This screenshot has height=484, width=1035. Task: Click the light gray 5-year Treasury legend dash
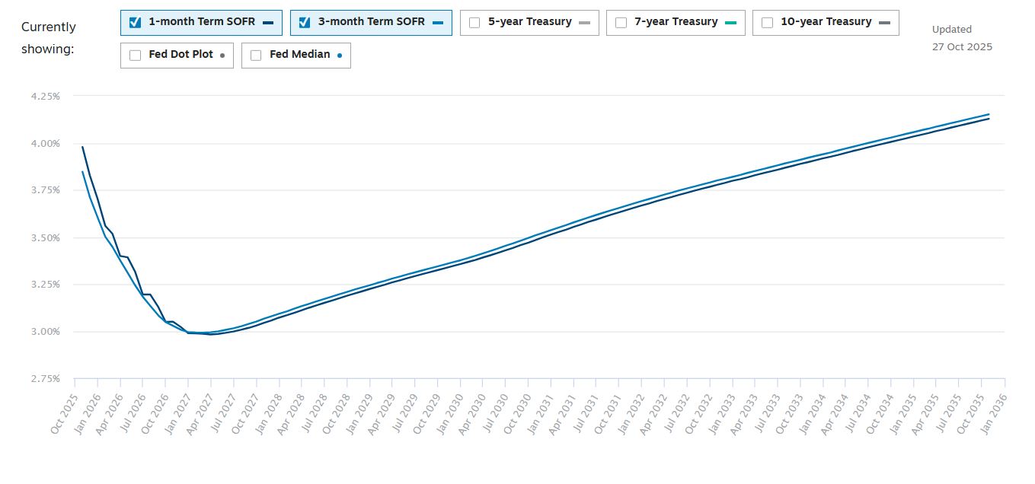[x=584, y=23]
